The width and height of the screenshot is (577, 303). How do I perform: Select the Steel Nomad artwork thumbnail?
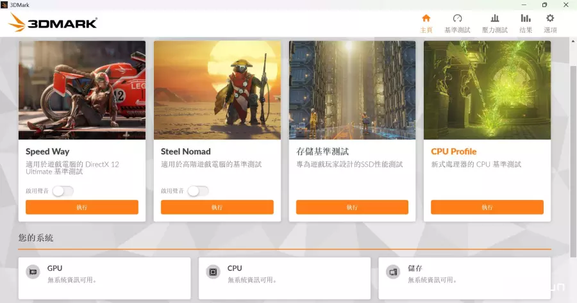[217, 90]
